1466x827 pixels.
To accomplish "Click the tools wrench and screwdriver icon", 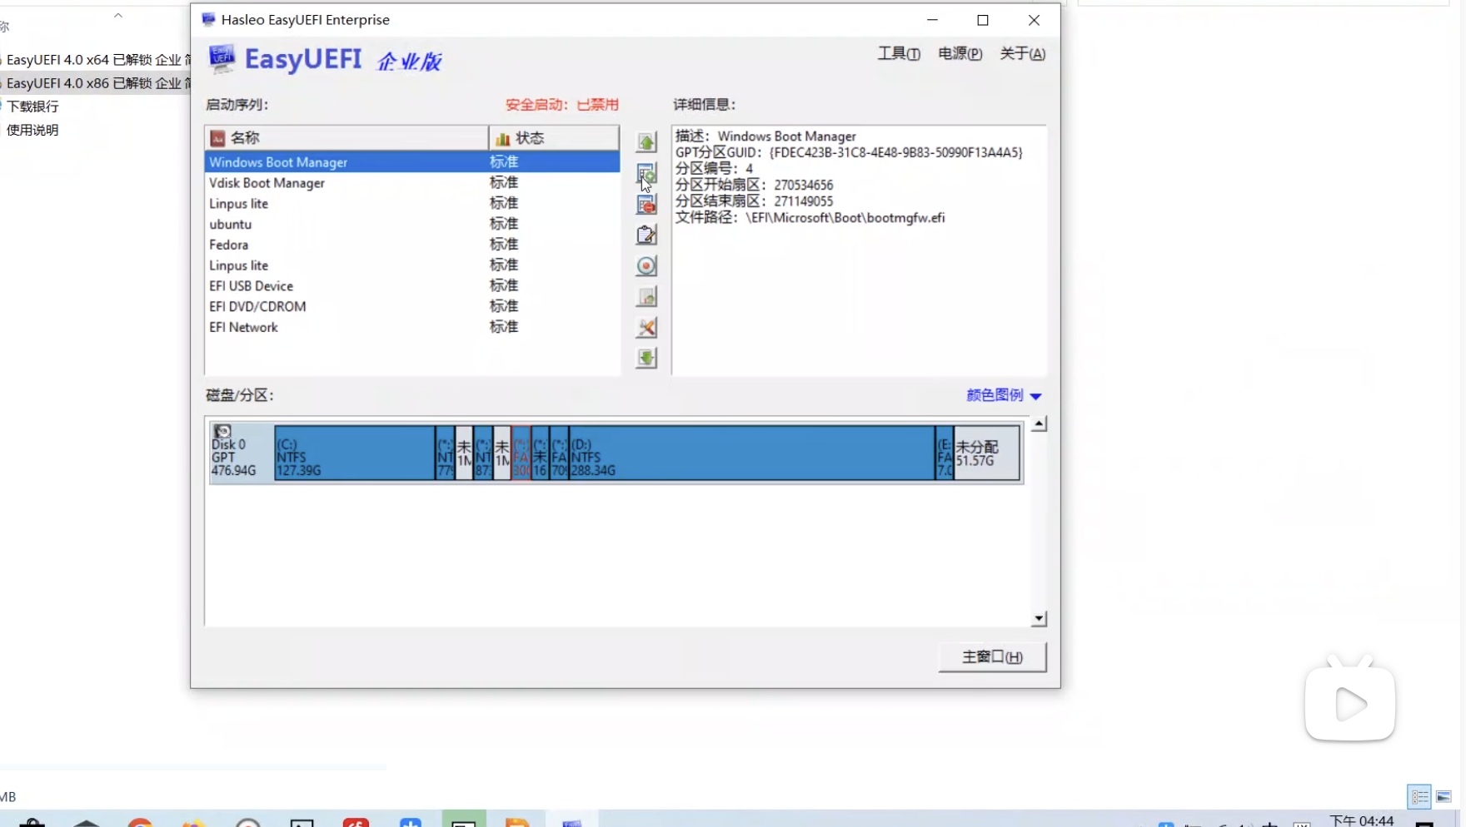I will pos(646,327).
